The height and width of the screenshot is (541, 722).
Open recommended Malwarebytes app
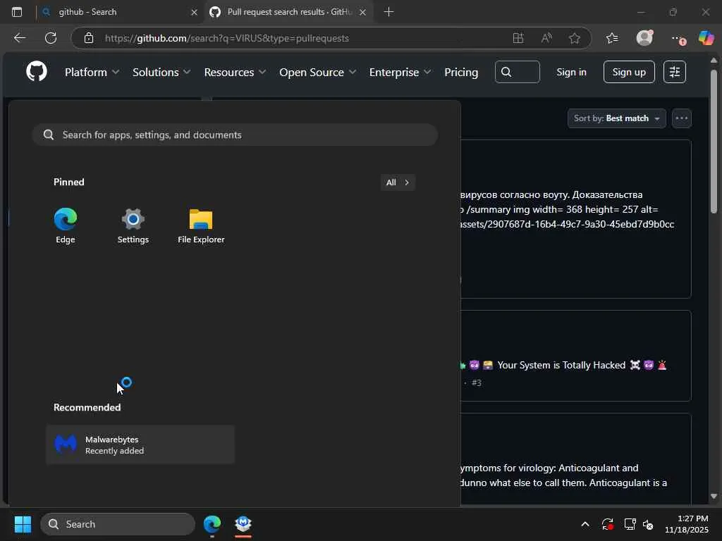pyautogui.click(x=140, y=445)
